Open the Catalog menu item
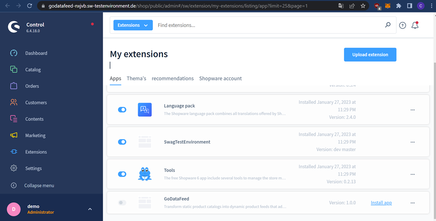Image resolution: width=436 pixels, height=221 pixels. (x=33, y=70)
